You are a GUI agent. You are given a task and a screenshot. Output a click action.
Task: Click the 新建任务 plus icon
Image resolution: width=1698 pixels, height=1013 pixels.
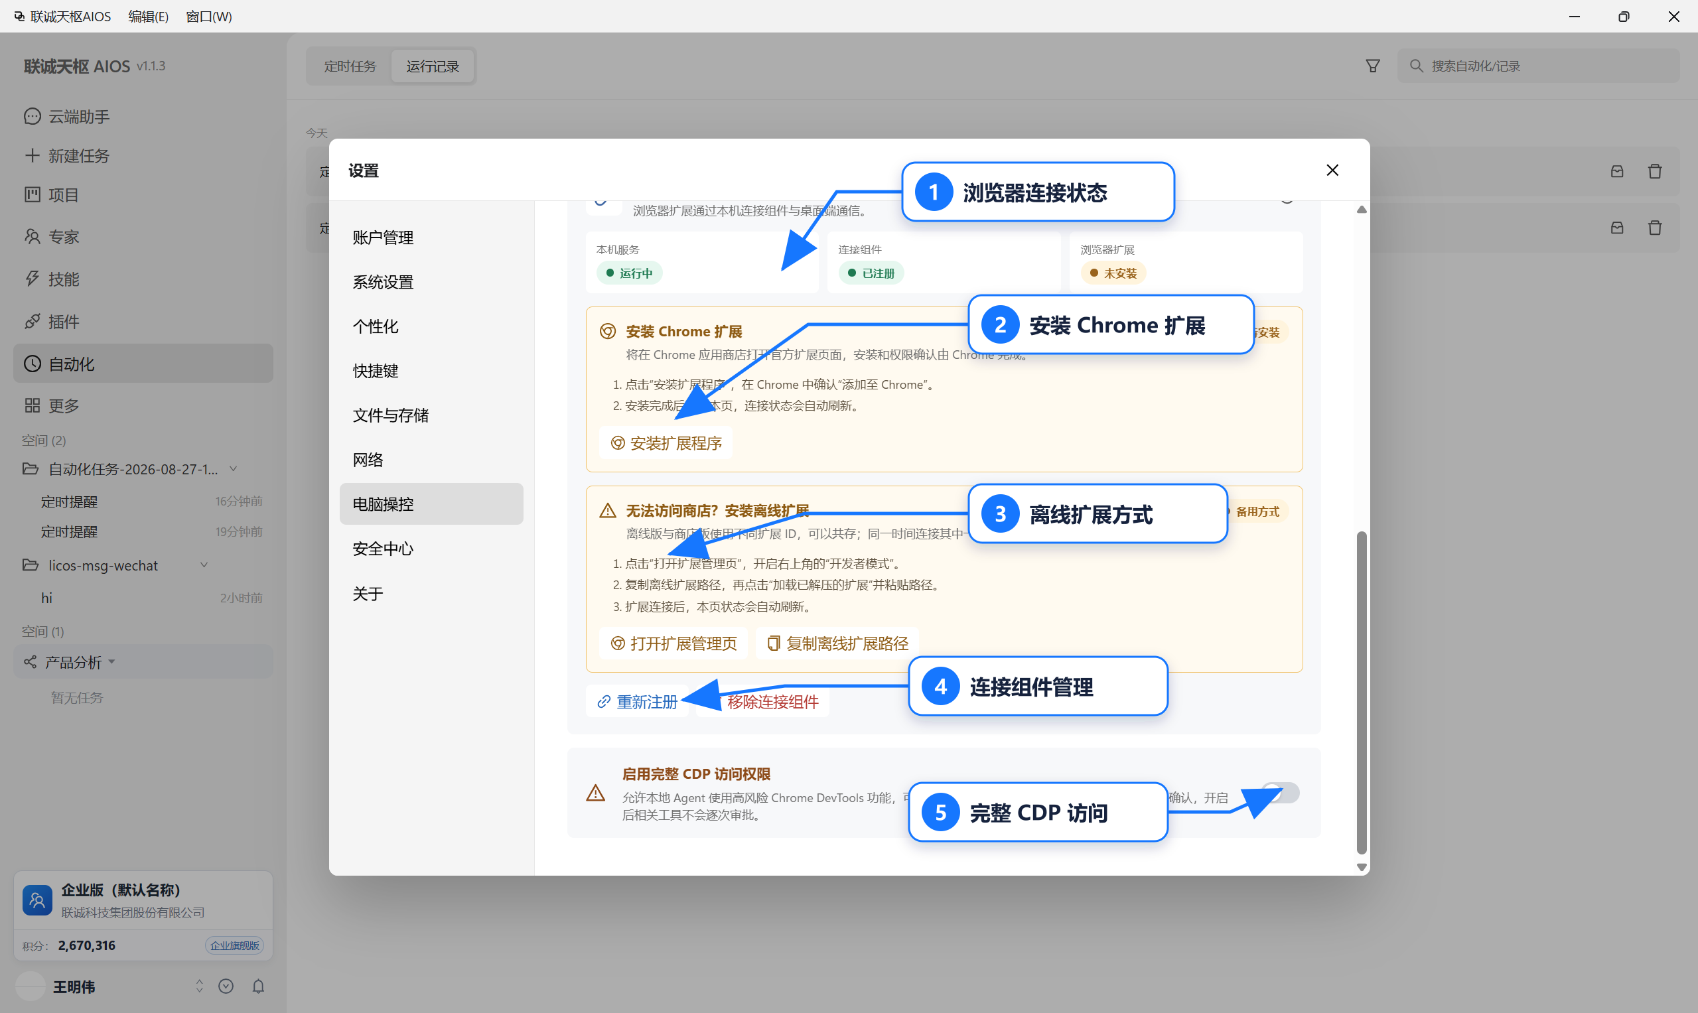(x=32, y=156)
